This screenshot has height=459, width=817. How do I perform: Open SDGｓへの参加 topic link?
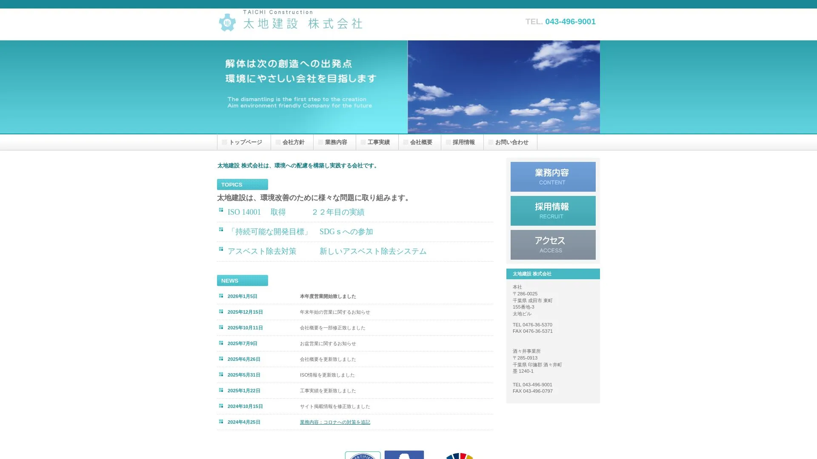[x=346, y=232]
